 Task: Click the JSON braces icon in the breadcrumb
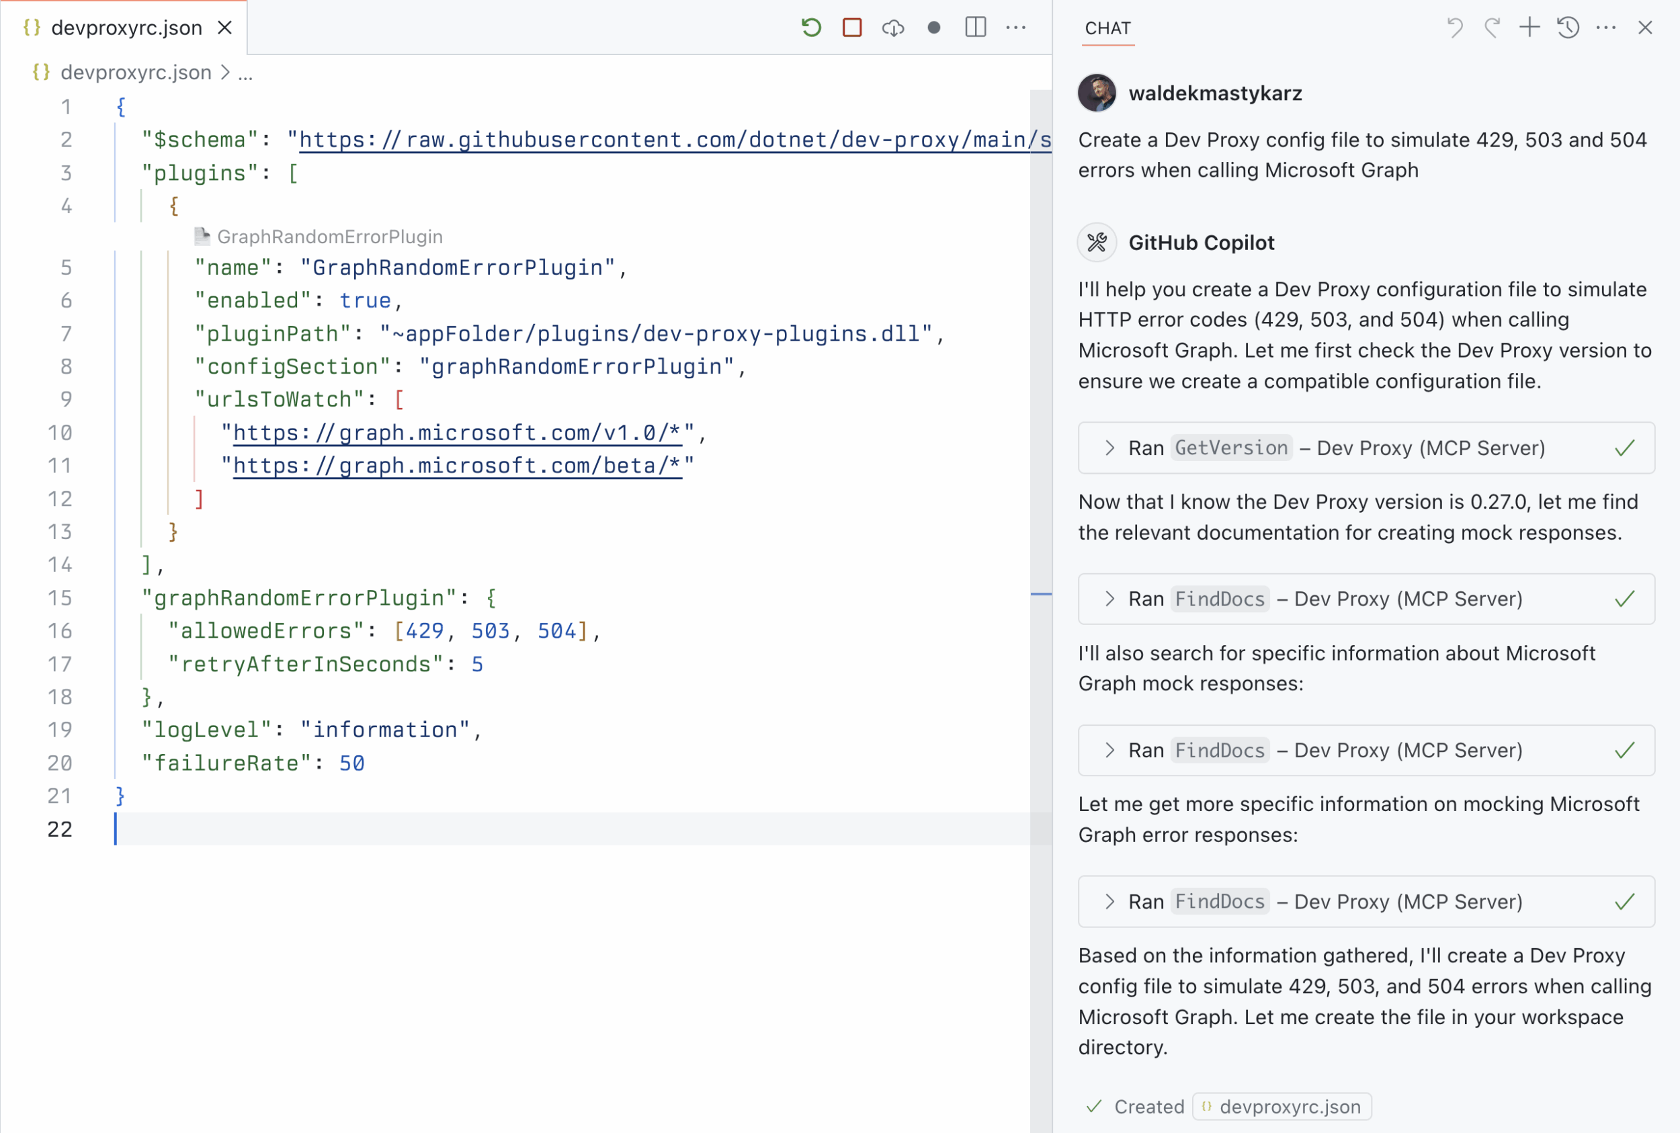pos(41,71)
